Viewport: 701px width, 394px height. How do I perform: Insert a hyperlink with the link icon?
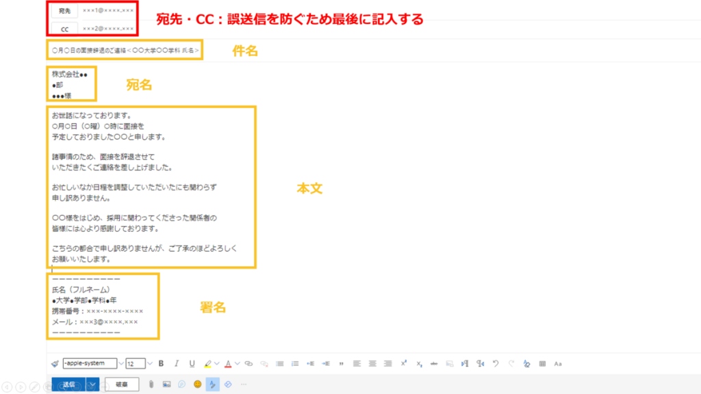249,364
